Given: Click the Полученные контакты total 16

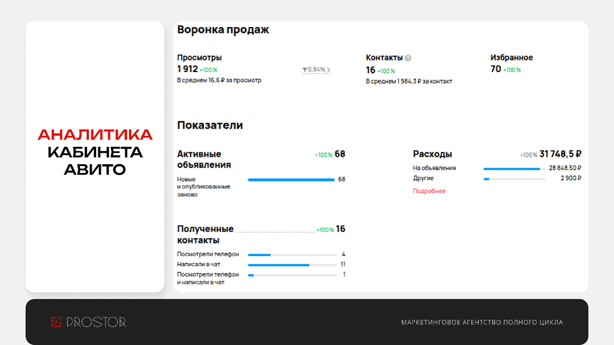Looking at the screenshot, I should pos(340,229).
